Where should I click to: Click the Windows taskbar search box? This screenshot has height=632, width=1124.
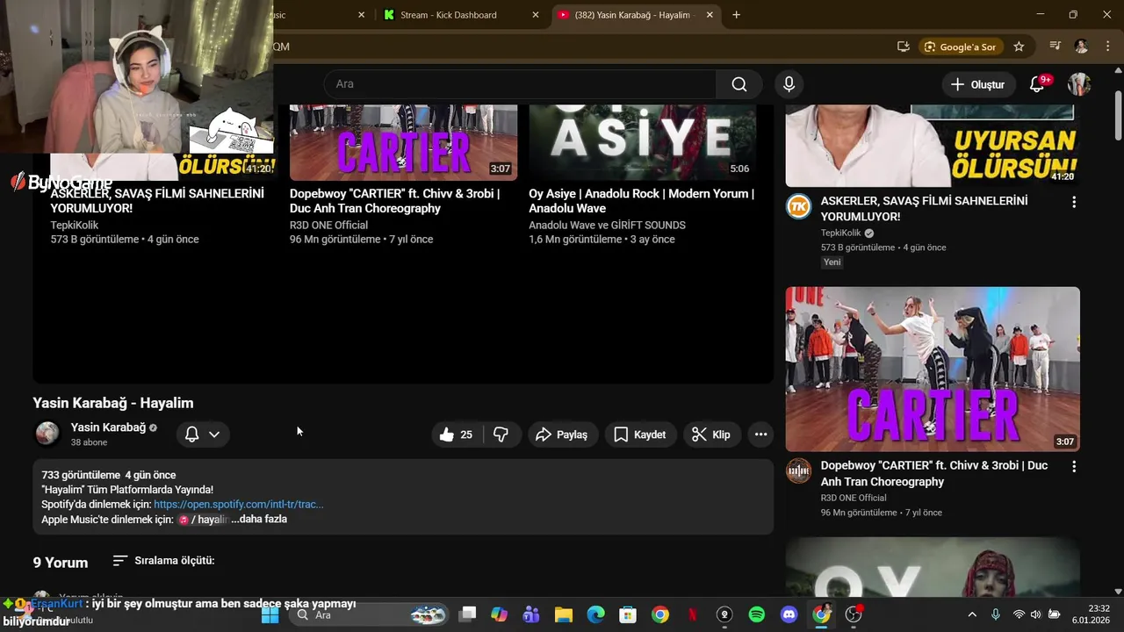369,614
